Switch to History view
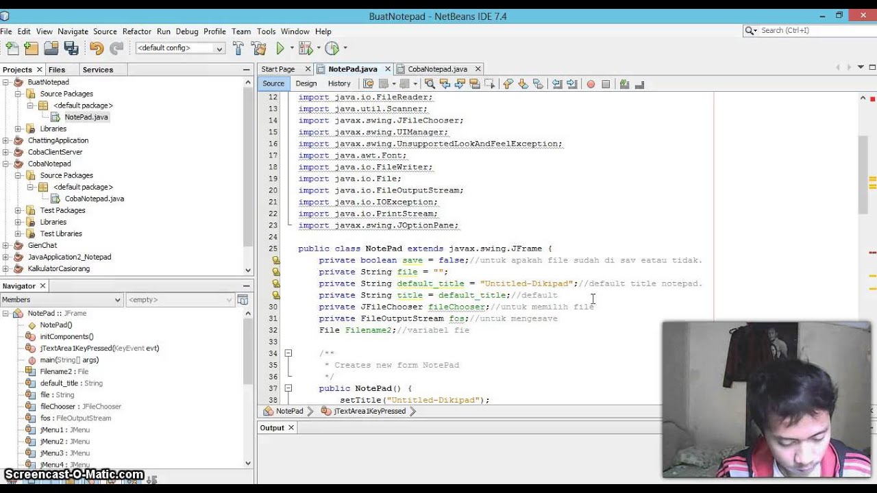Screen dimensions: 877x493 339,84
